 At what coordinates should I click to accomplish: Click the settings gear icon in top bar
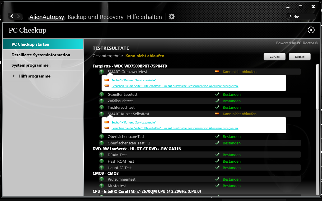(171, 17)
